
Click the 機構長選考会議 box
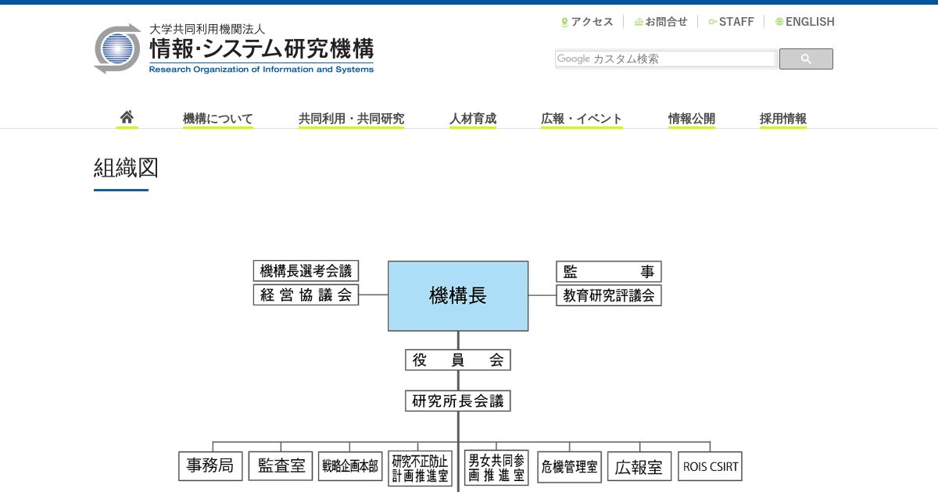pyautogui.click(x=306, y=271)
